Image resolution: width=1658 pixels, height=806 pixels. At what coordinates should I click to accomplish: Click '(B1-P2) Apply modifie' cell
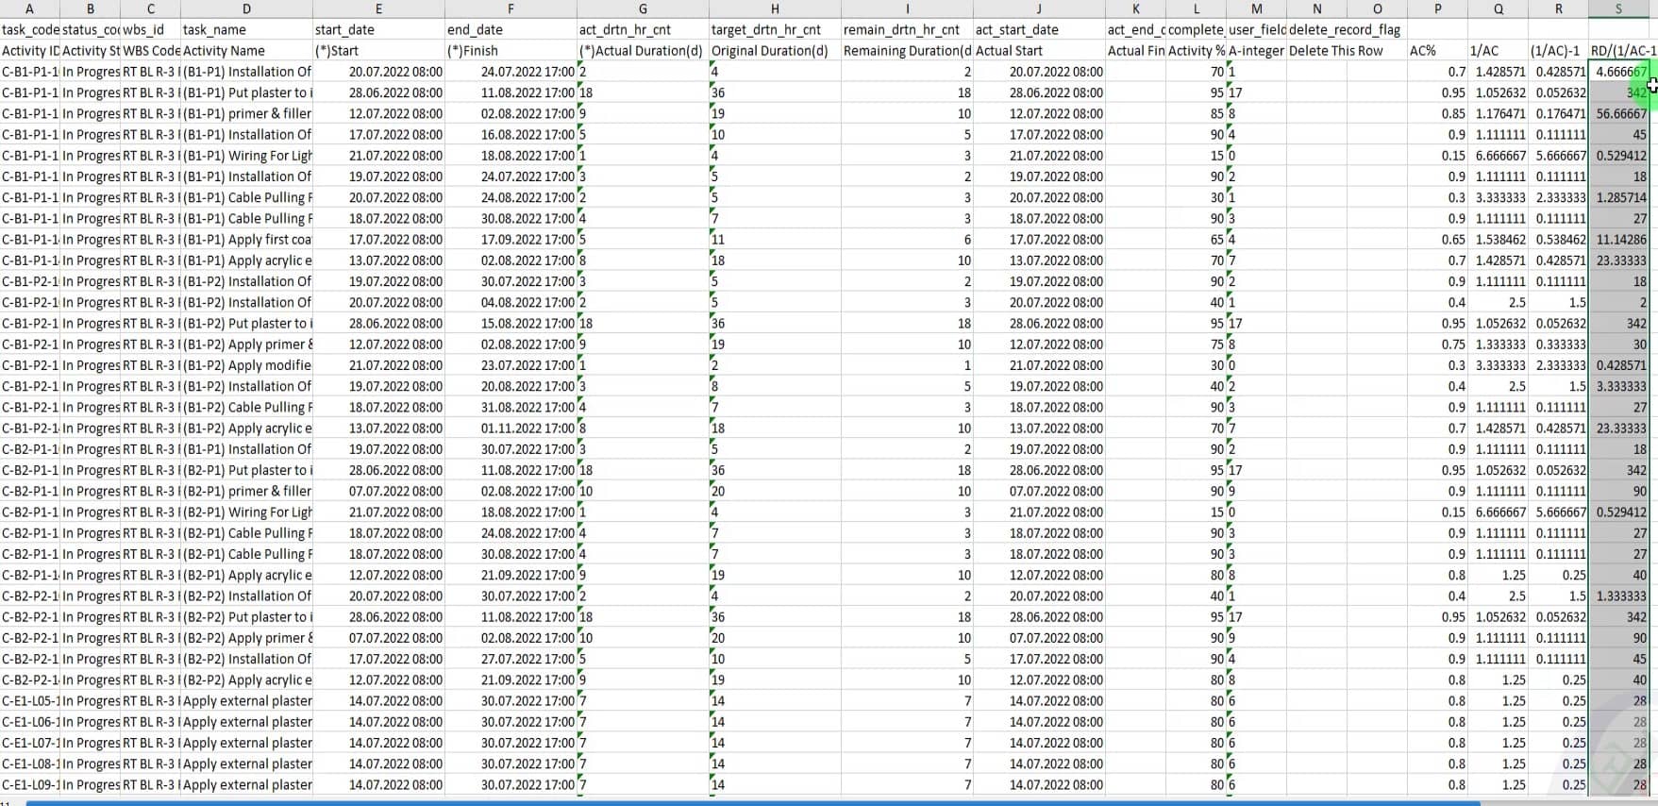pos(246,365)
